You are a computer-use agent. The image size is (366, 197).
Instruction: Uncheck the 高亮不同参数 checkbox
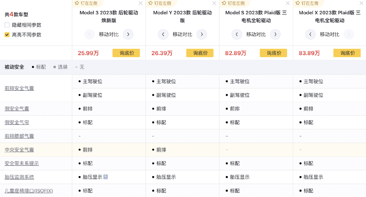[7, 35]
